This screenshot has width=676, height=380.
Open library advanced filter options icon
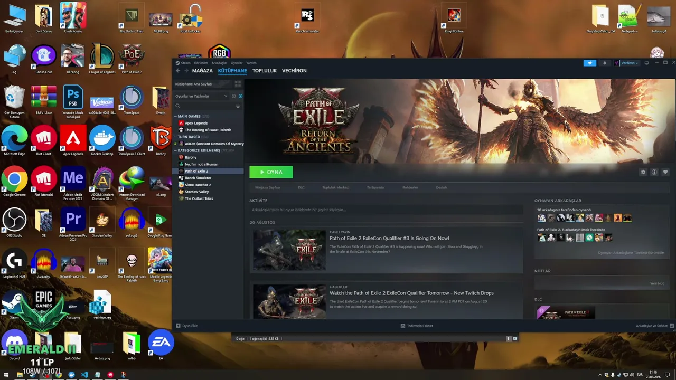coord(238,106)
